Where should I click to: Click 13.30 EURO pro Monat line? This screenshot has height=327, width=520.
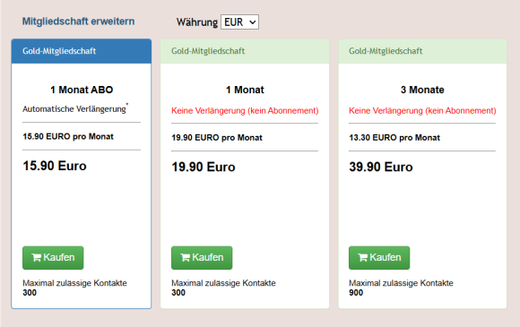point(394,137)
